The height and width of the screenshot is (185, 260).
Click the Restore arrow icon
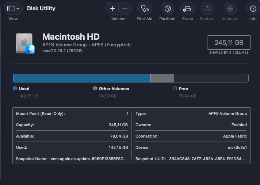207,8
